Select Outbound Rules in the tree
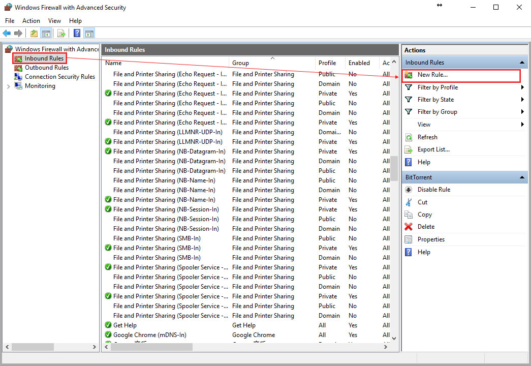 click(x=47, y=68)
